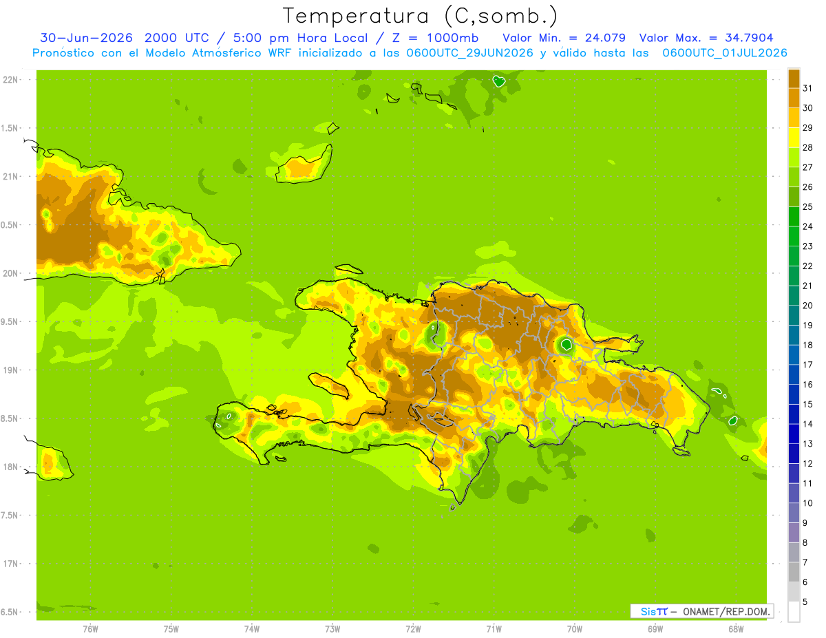826x638 pixels.
Task: Click yellow swatch between 28 and 29
Action: [794, 138]
